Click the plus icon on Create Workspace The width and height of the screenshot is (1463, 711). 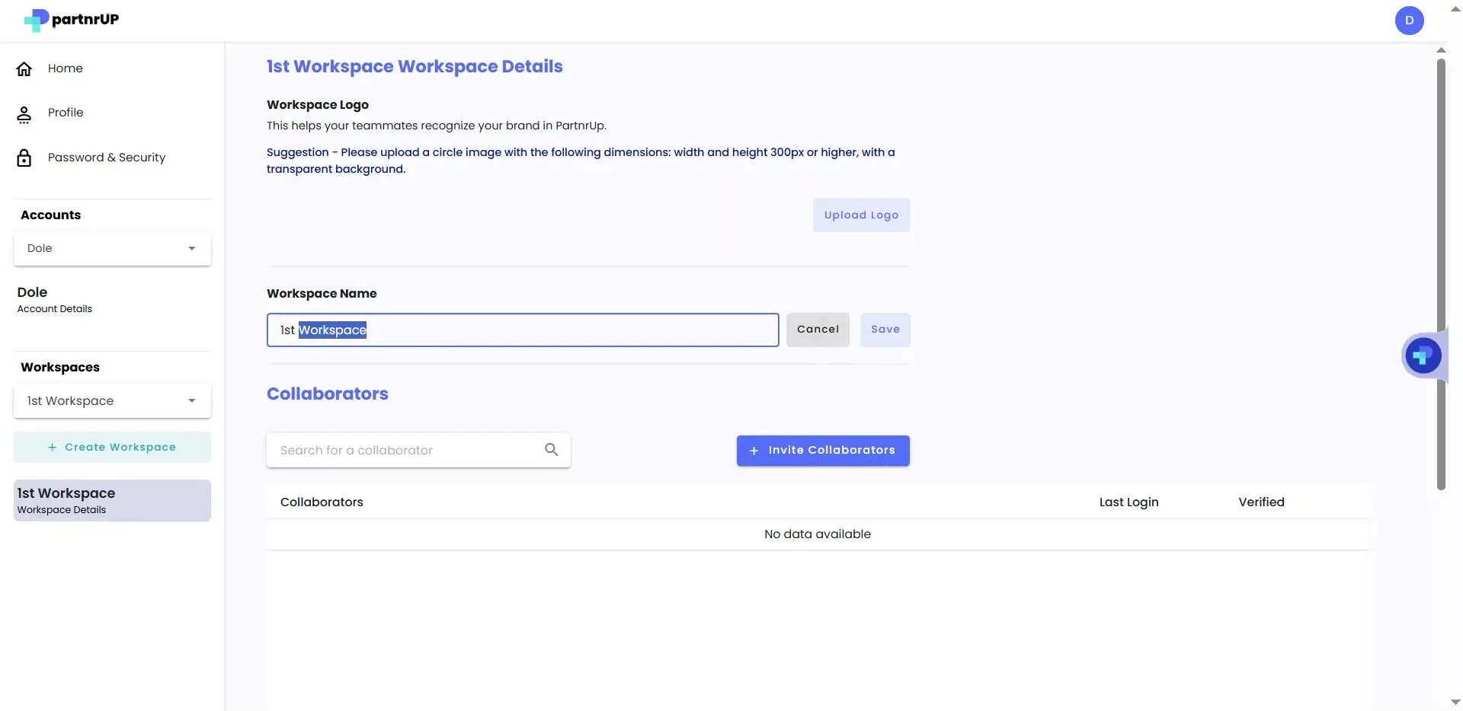pyautogui.click(x=52, y=447)
